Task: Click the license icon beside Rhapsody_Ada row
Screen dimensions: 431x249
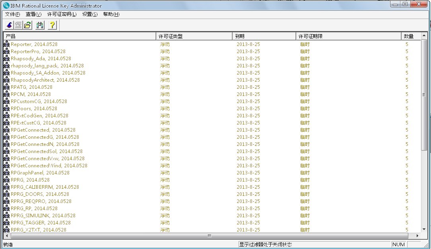Action: (x=7, y=58)
